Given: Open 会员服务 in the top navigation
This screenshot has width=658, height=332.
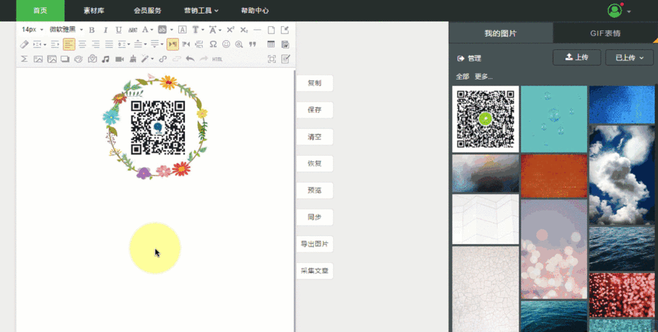Looking at the screenshot, I should [147, 11].
